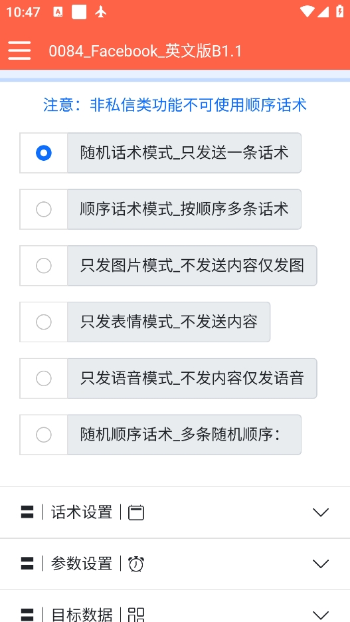Select the 顺序话术模式 radio button

(44, 209)
